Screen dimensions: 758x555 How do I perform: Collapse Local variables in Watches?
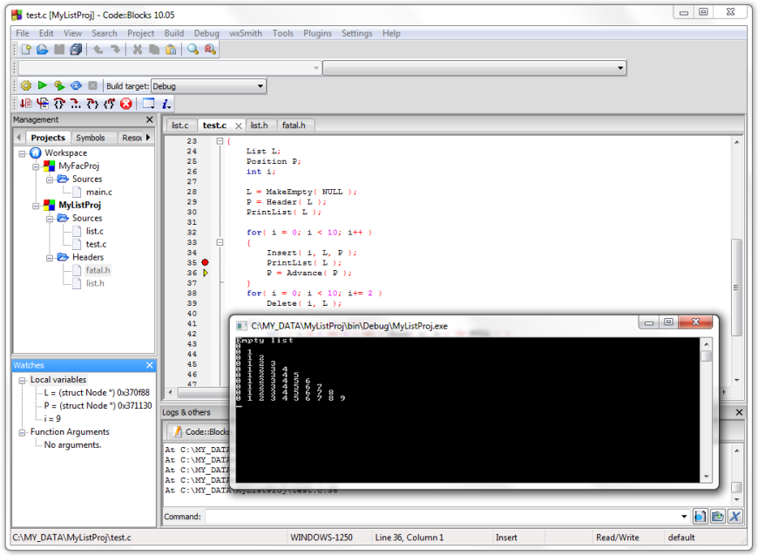point(23,381)
